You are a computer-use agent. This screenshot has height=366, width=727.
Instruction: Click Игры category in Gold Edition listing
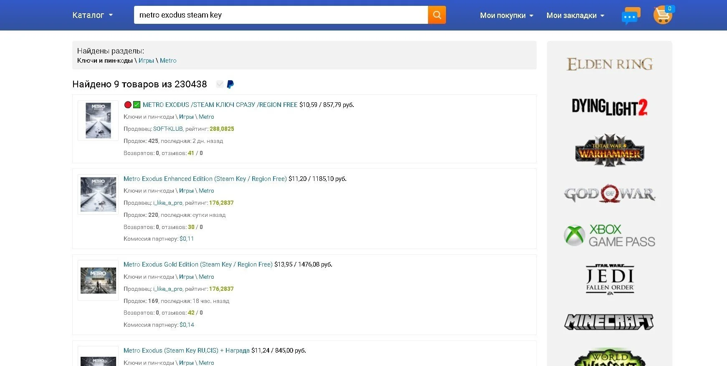coord(186,277)
